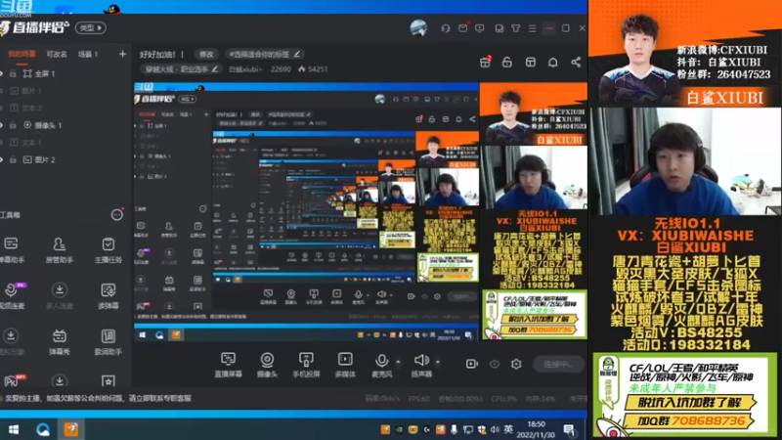The height and width of the screenshot is (440, 782).
Task: Toggle lock on 图片 2 source
Action: tap(13, 159)
